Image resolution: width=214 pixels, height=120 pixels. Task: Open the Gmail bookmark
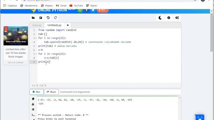(x=61, y=6)
